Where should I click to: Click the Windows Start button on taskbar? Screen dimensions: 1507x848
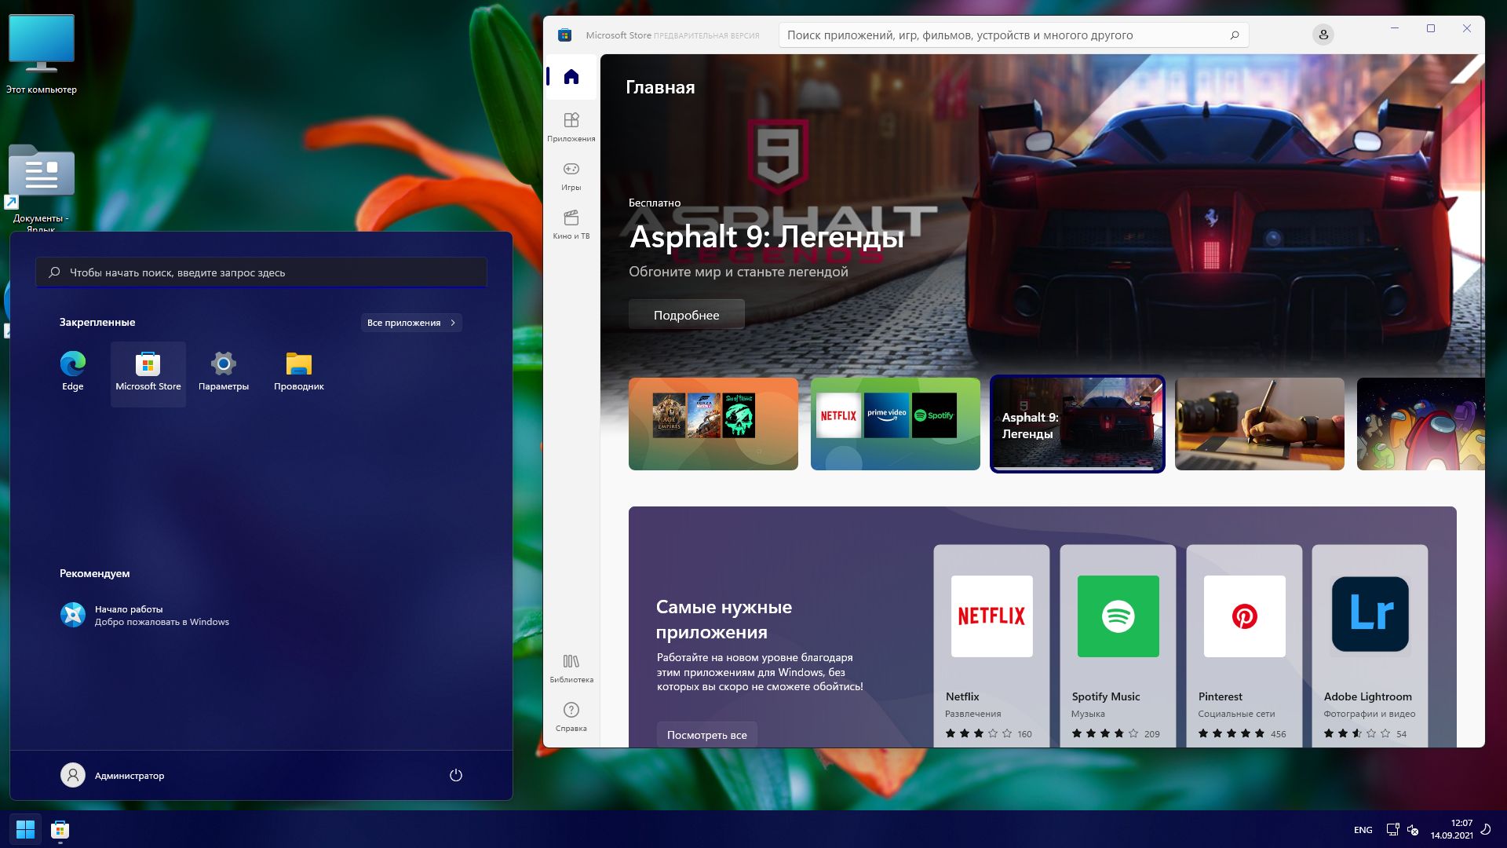[x=25, y=829]
